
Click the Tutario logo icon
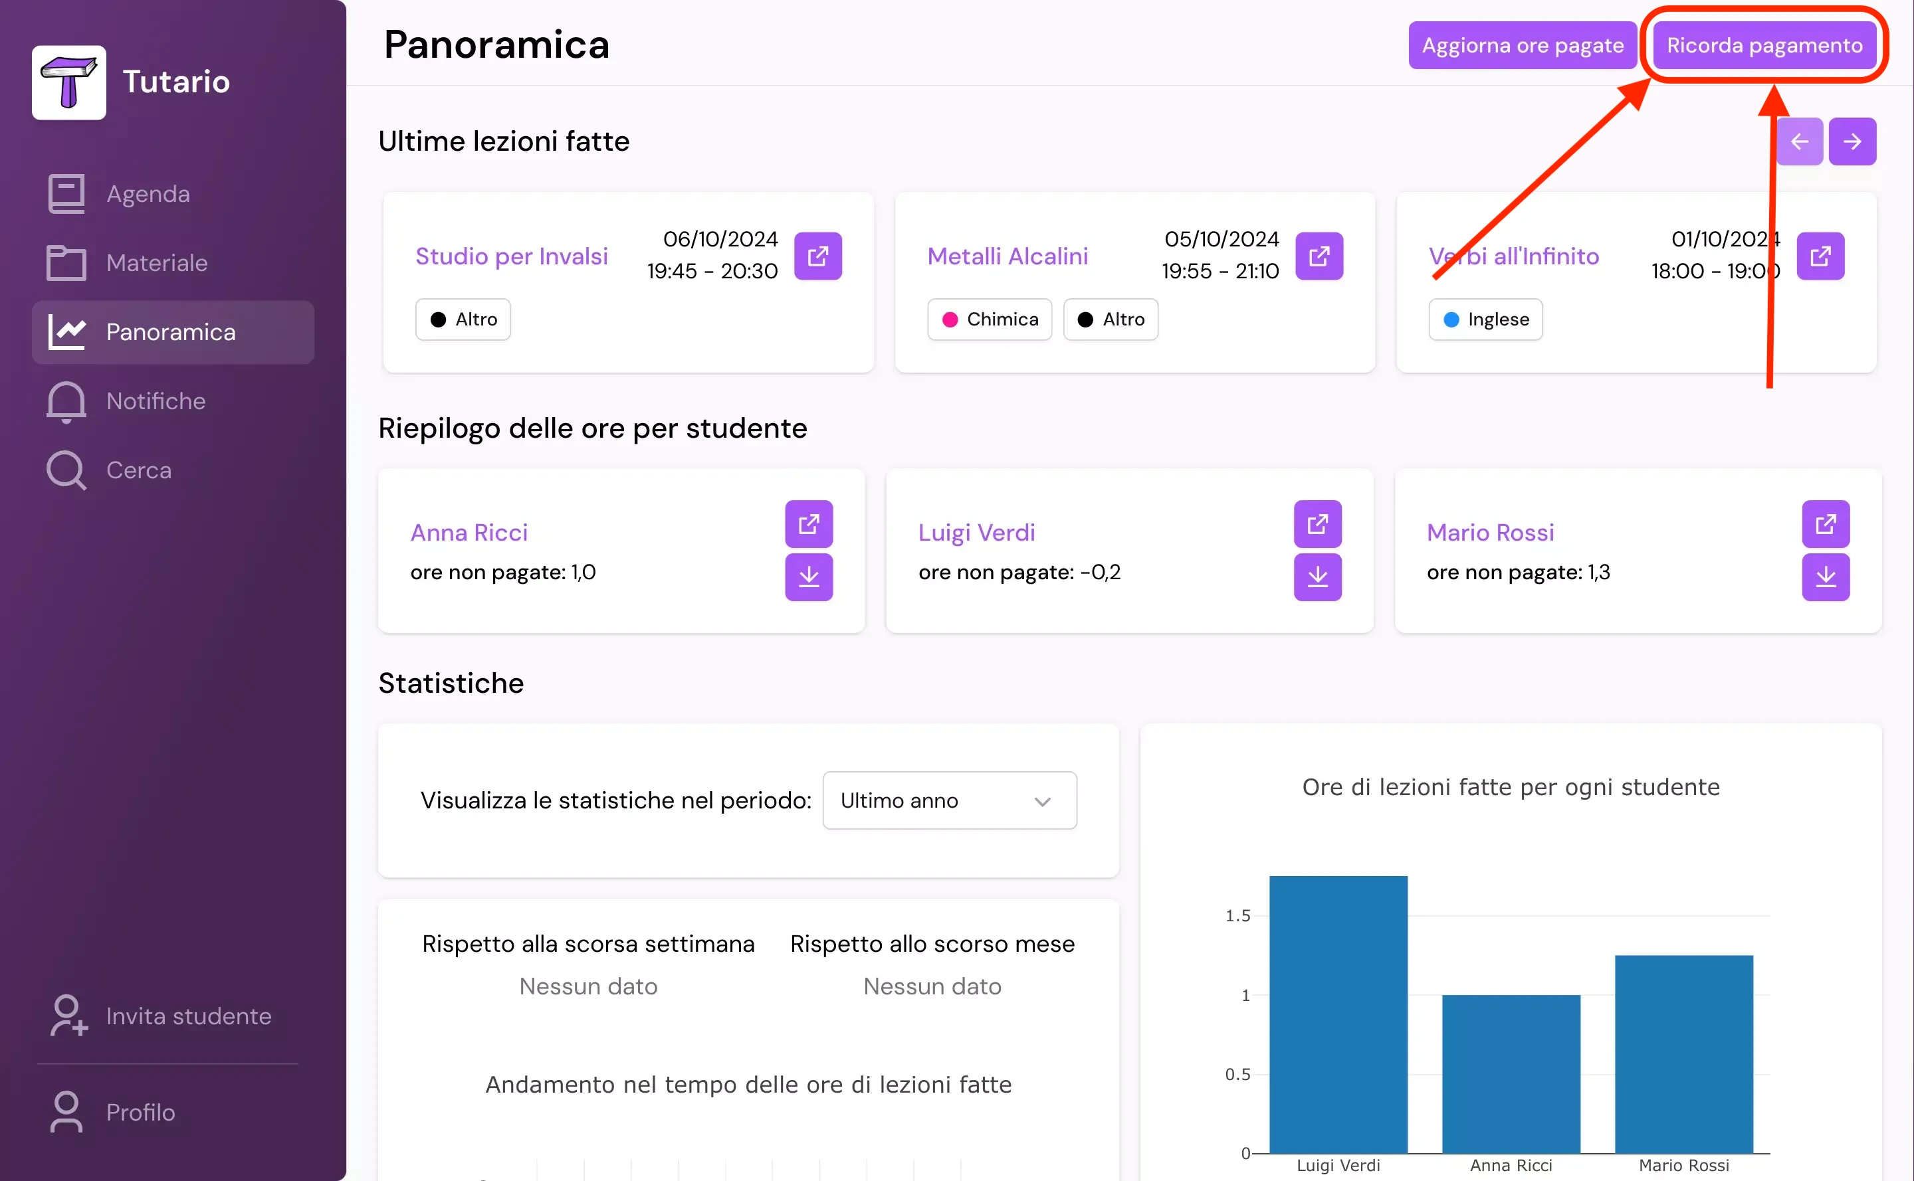(68, 82)
